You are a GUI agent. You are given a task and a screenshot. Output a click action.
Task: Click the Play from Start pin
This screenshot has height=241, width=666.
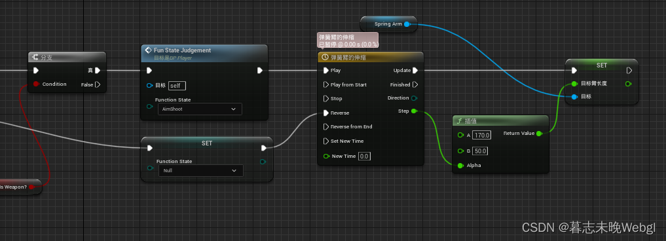click(325, 84)
